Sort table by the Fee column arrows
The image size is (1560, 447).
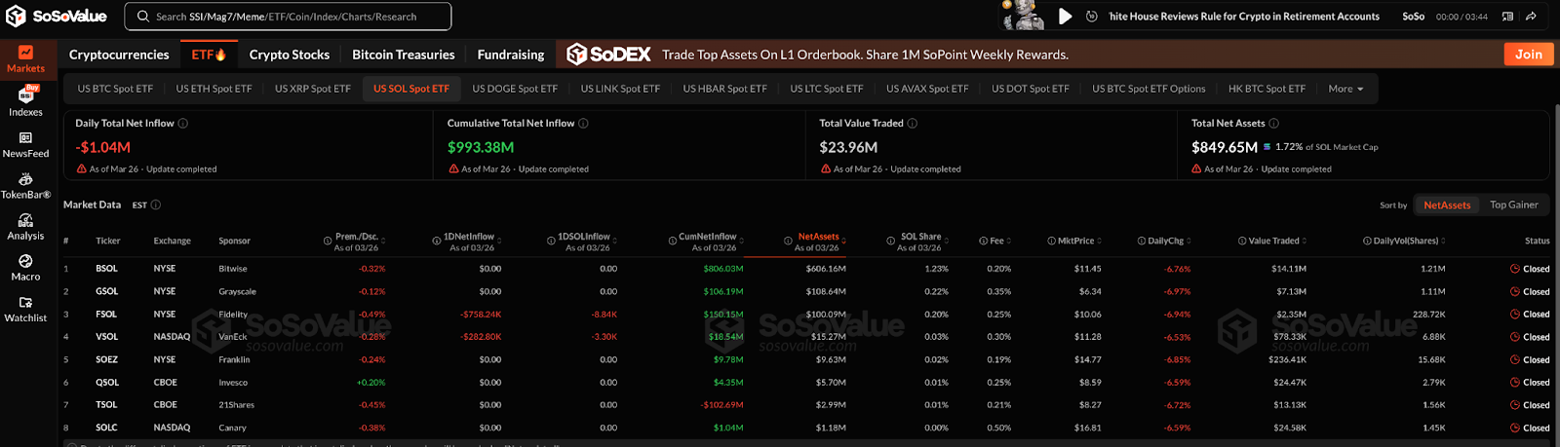pyautogui.click(x=1009, y=241)
